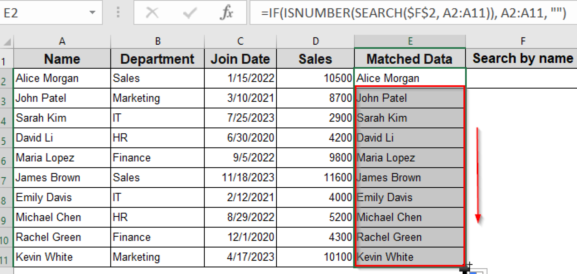Select the Marketing cell next to John Patel
Image resolution: width=577 pixels, height=274 pixels.
tap(157, 98)
